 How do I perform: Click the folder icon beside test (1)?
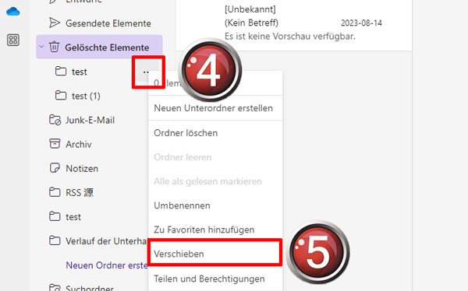[61, 96]
